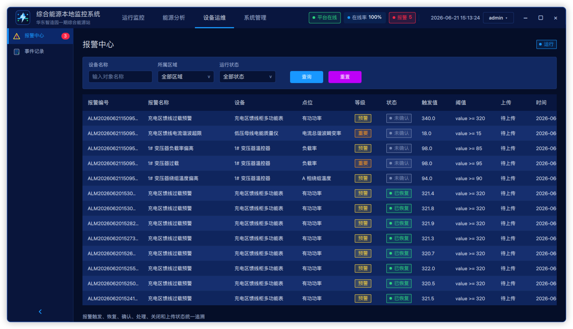Select 1# 变压器绕组温度偏高 alarm name
This screenshot has height=329, width=573.
(173, 178)
